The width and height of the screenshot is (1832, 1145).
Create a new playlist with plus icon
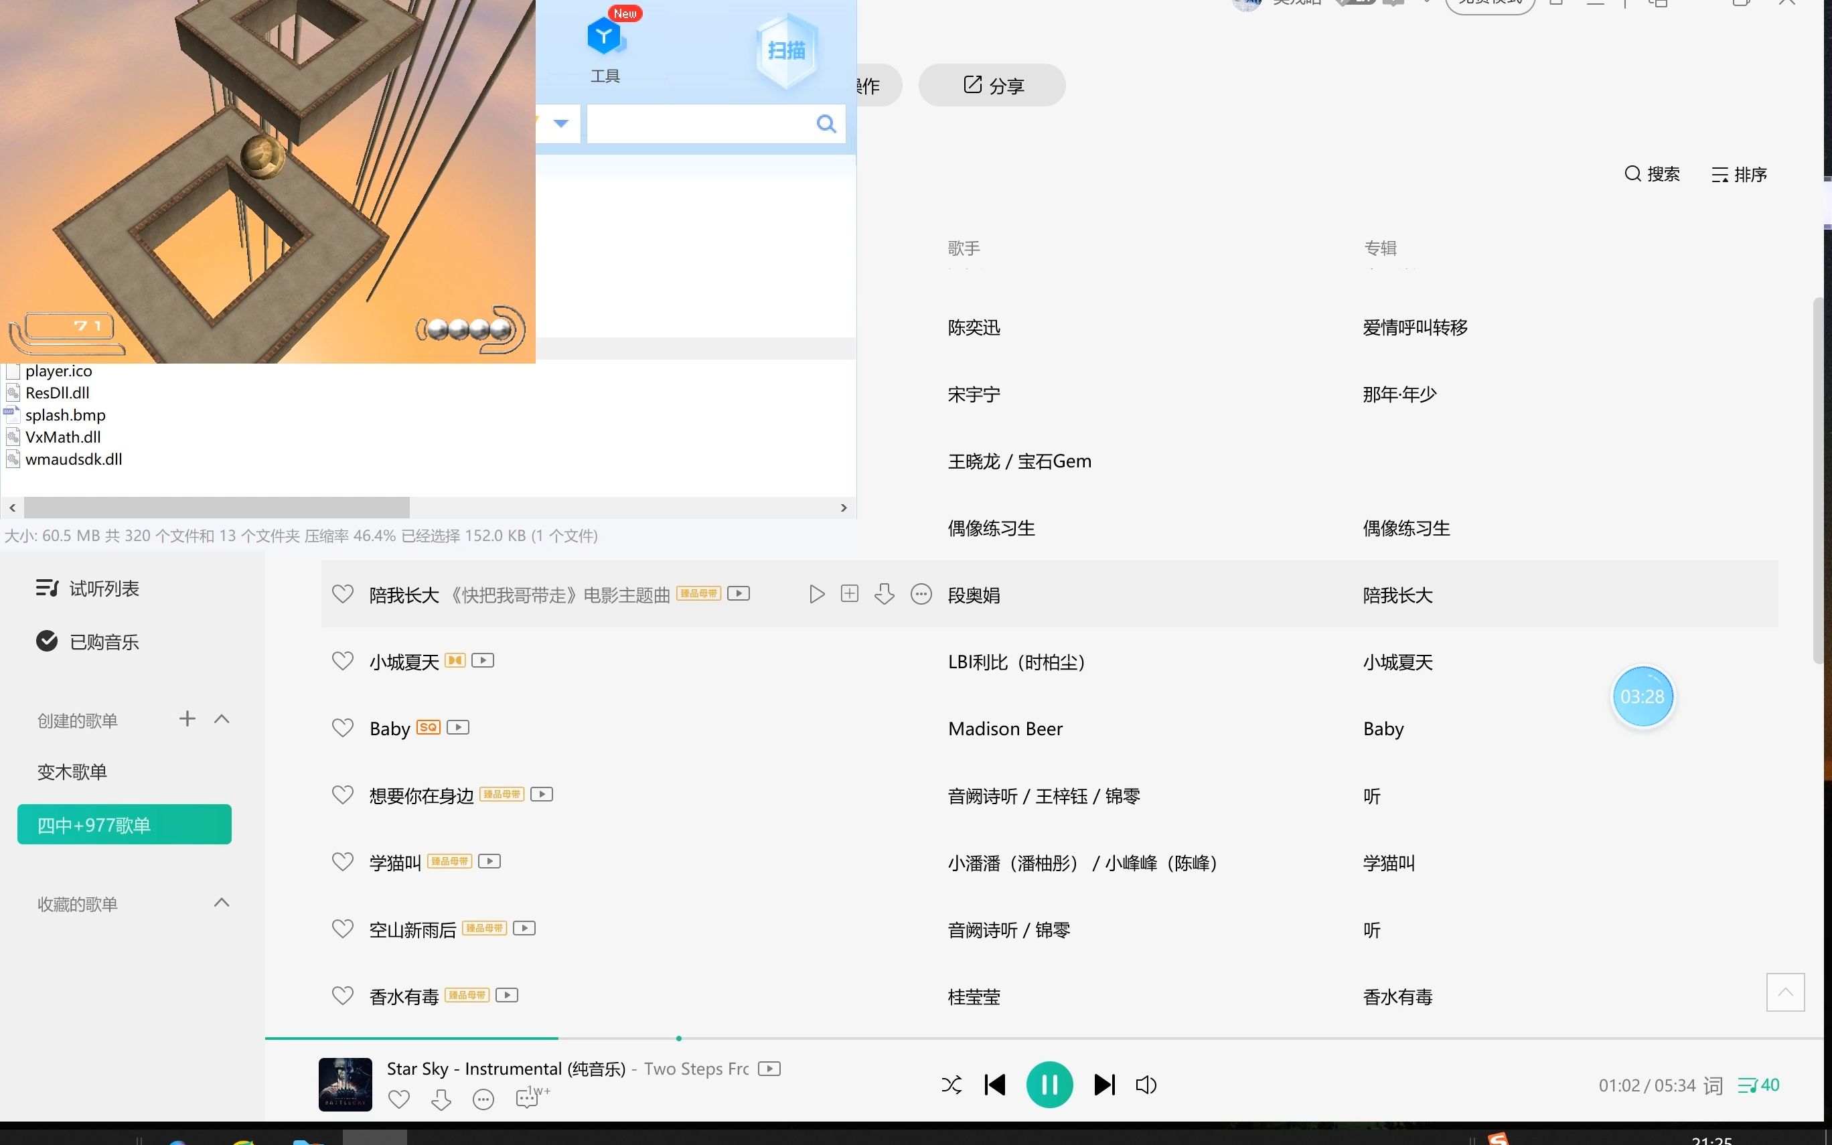pyautogui.click(x=187, y=718)
